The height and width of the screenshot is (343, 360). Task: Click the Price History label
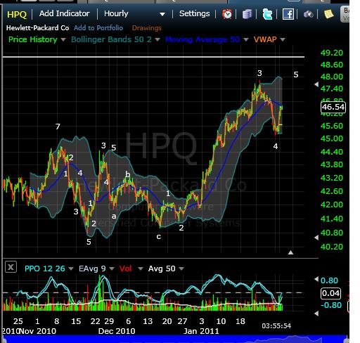tap(33, 39)
